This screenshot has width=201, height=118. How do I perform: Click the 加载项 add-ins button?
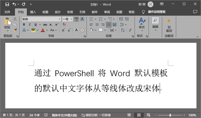pos(169,26)
